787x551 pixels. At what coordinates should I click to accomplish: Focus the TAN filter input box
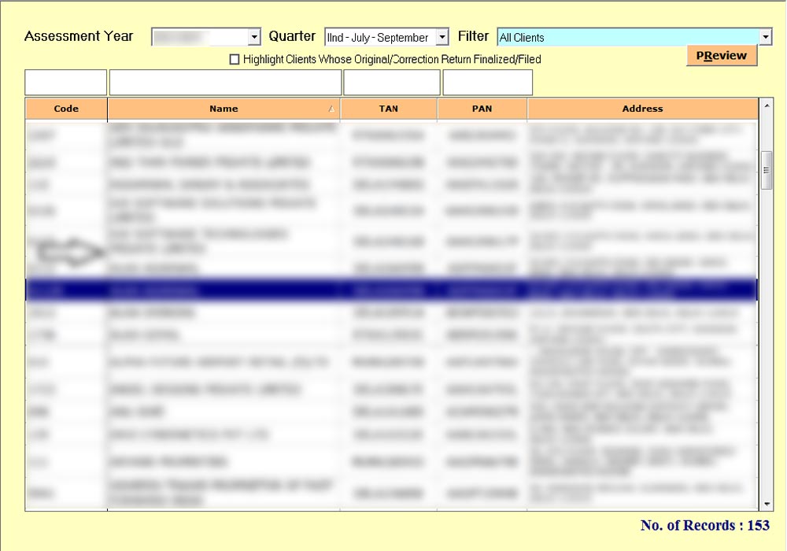391,83
